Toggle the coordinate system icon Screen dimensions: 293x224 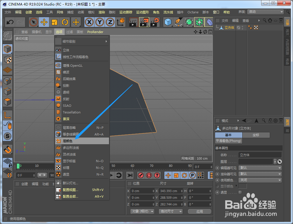(121, 22)
